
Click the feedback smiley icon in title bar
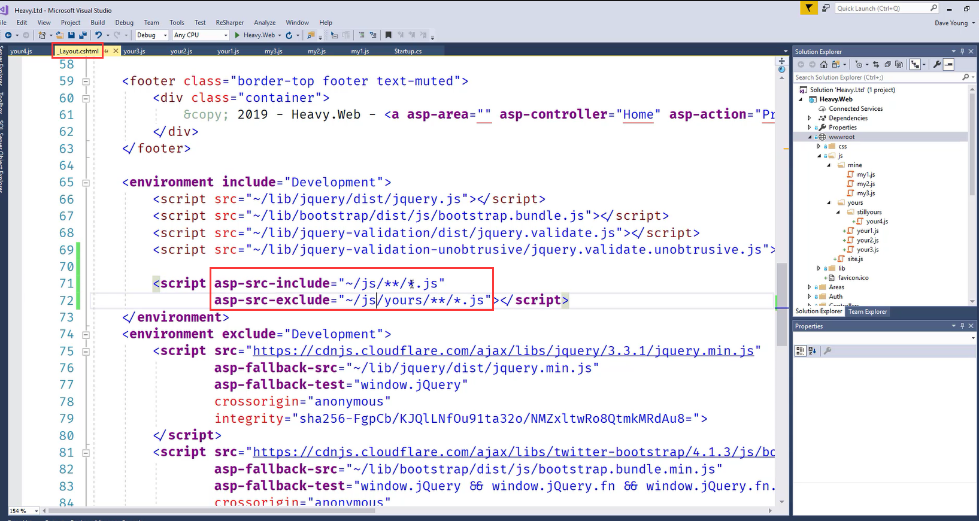pos(825,8)
